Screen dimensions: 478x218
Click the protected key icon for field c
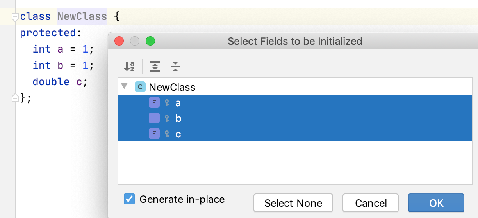[167, 134]
